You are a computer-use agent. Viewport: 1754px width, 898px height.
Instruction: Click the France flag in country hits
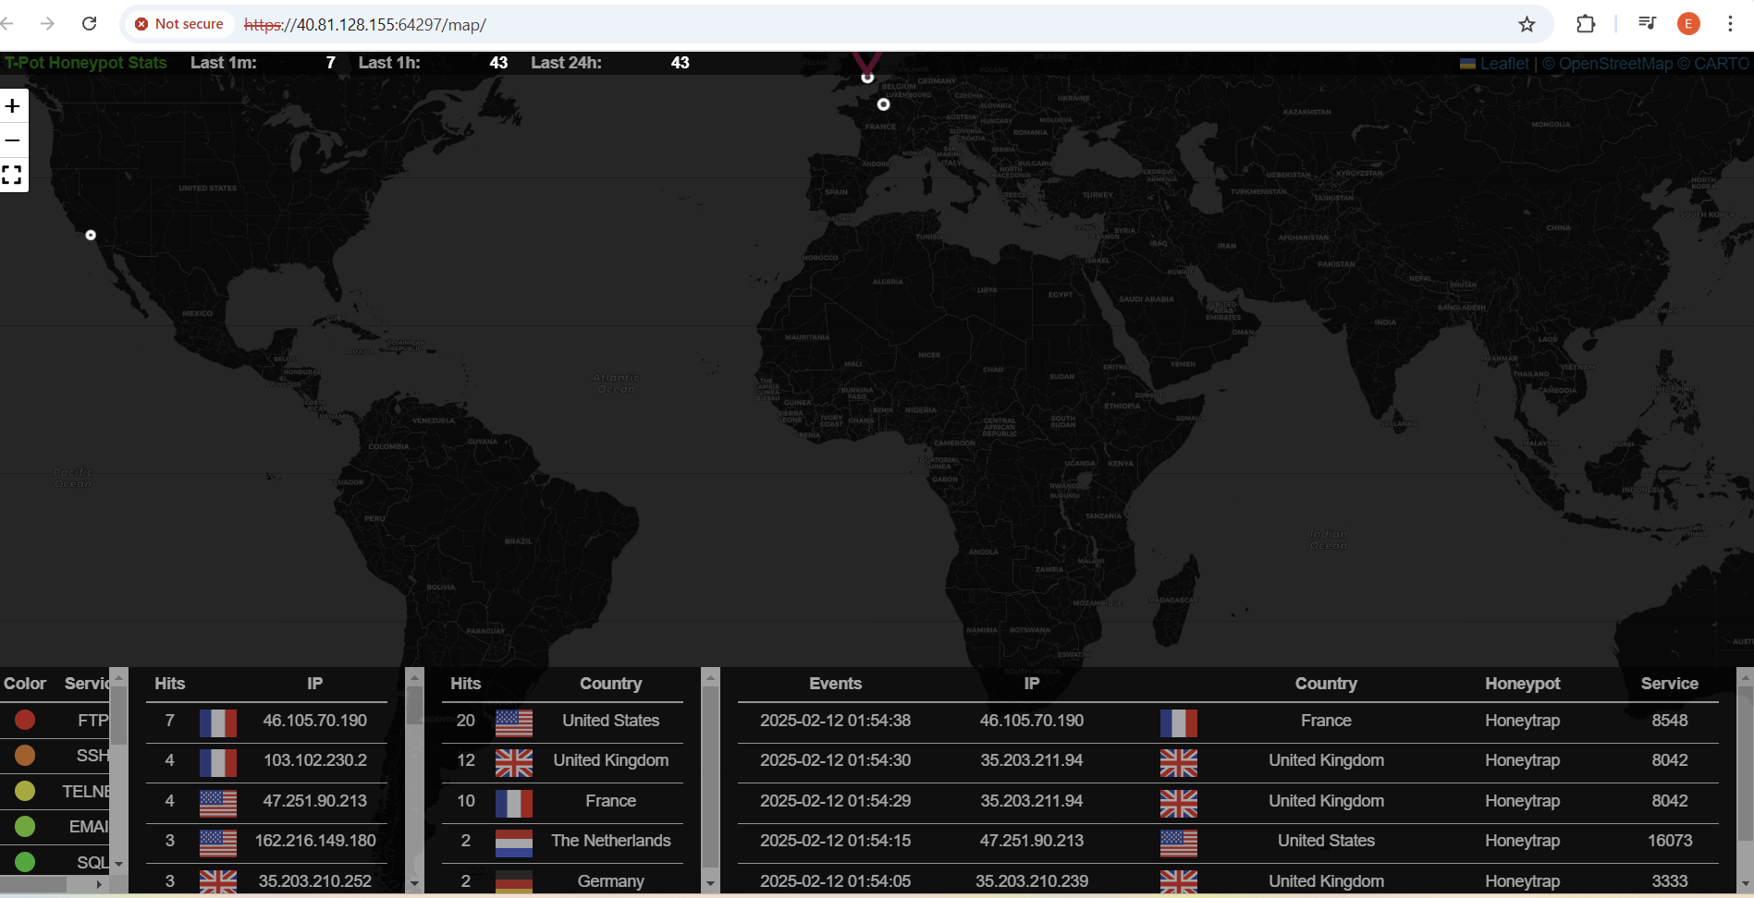(x=514, y=803)
